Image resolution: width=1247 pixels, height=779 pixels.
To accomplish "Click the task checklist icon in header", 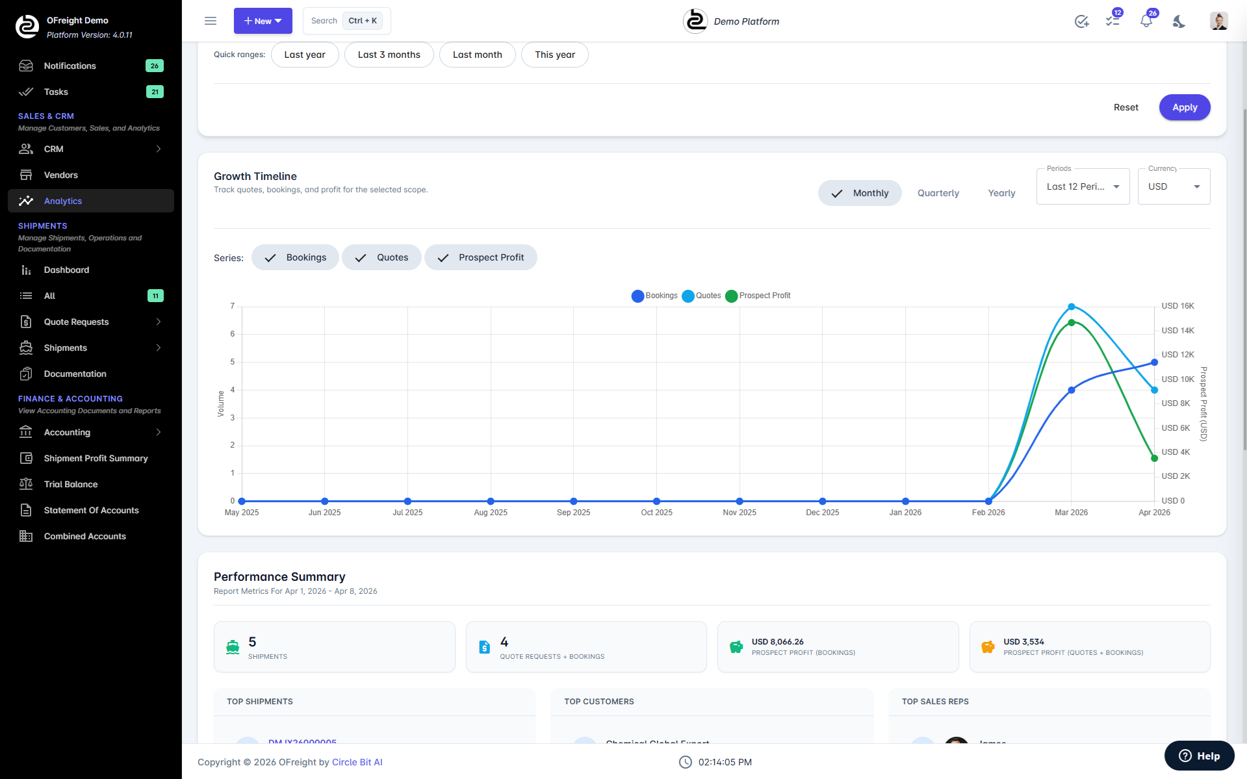I will pyautogui.click(x=1112, y=21).
